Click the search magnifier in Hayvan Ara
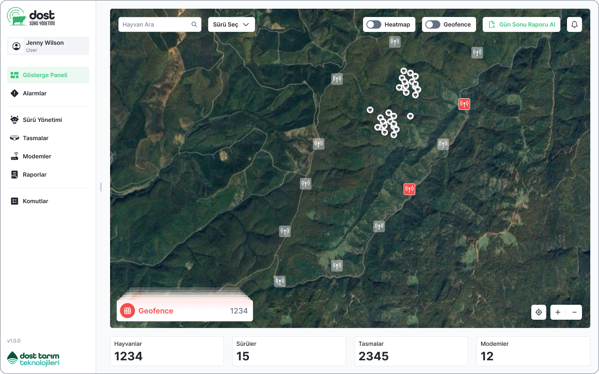Image resolution: width=599 pixels, height=374 pixels. [x=194, y=24]
